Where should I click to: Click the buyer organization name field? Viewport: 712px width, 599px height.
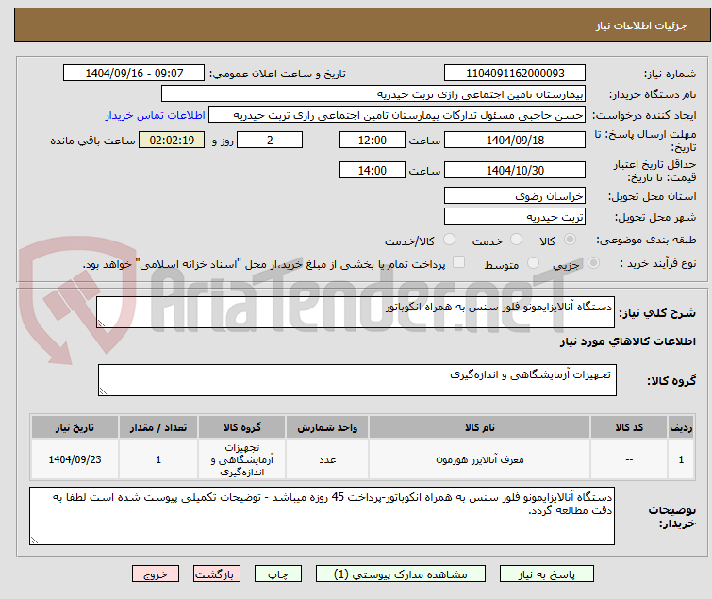click(373, 94)
